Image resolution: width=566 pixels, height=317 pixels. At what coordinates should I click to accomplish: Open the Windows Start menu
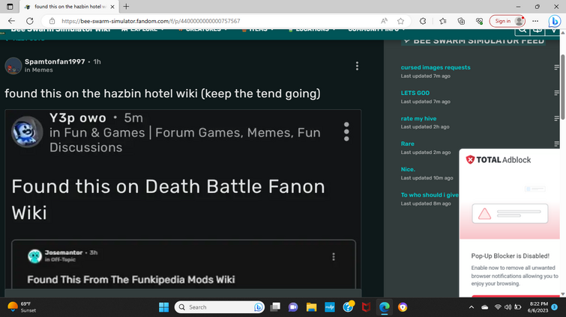point(163,307)
